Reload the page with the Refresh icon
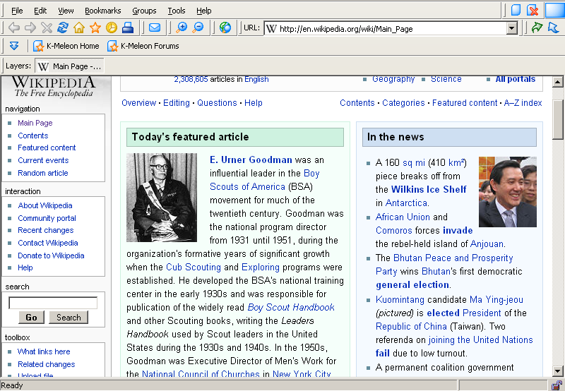 (63, 28)
